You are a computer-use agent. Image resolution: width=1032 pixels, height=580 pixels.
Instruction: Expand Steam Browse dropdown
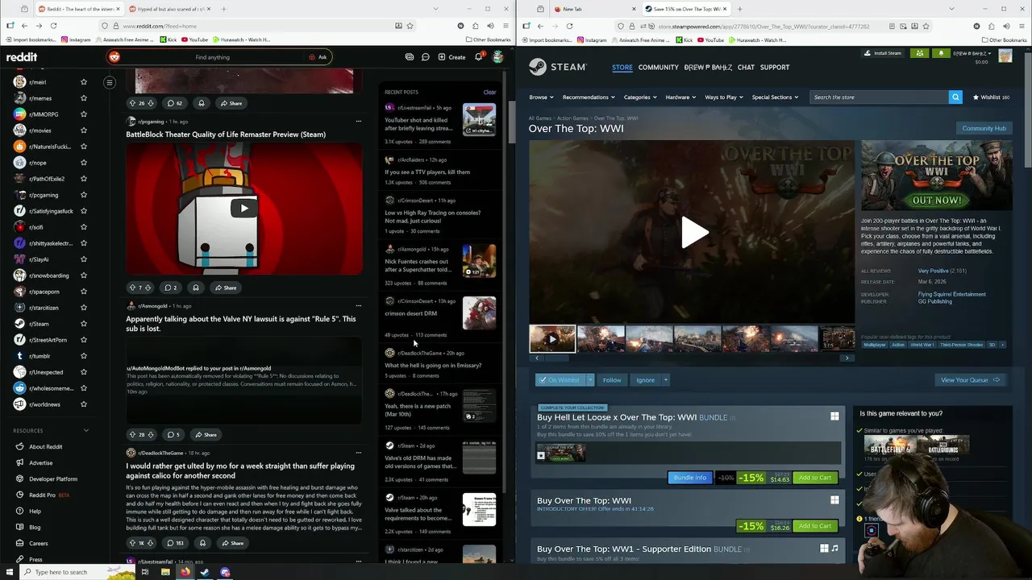(541, 97)
